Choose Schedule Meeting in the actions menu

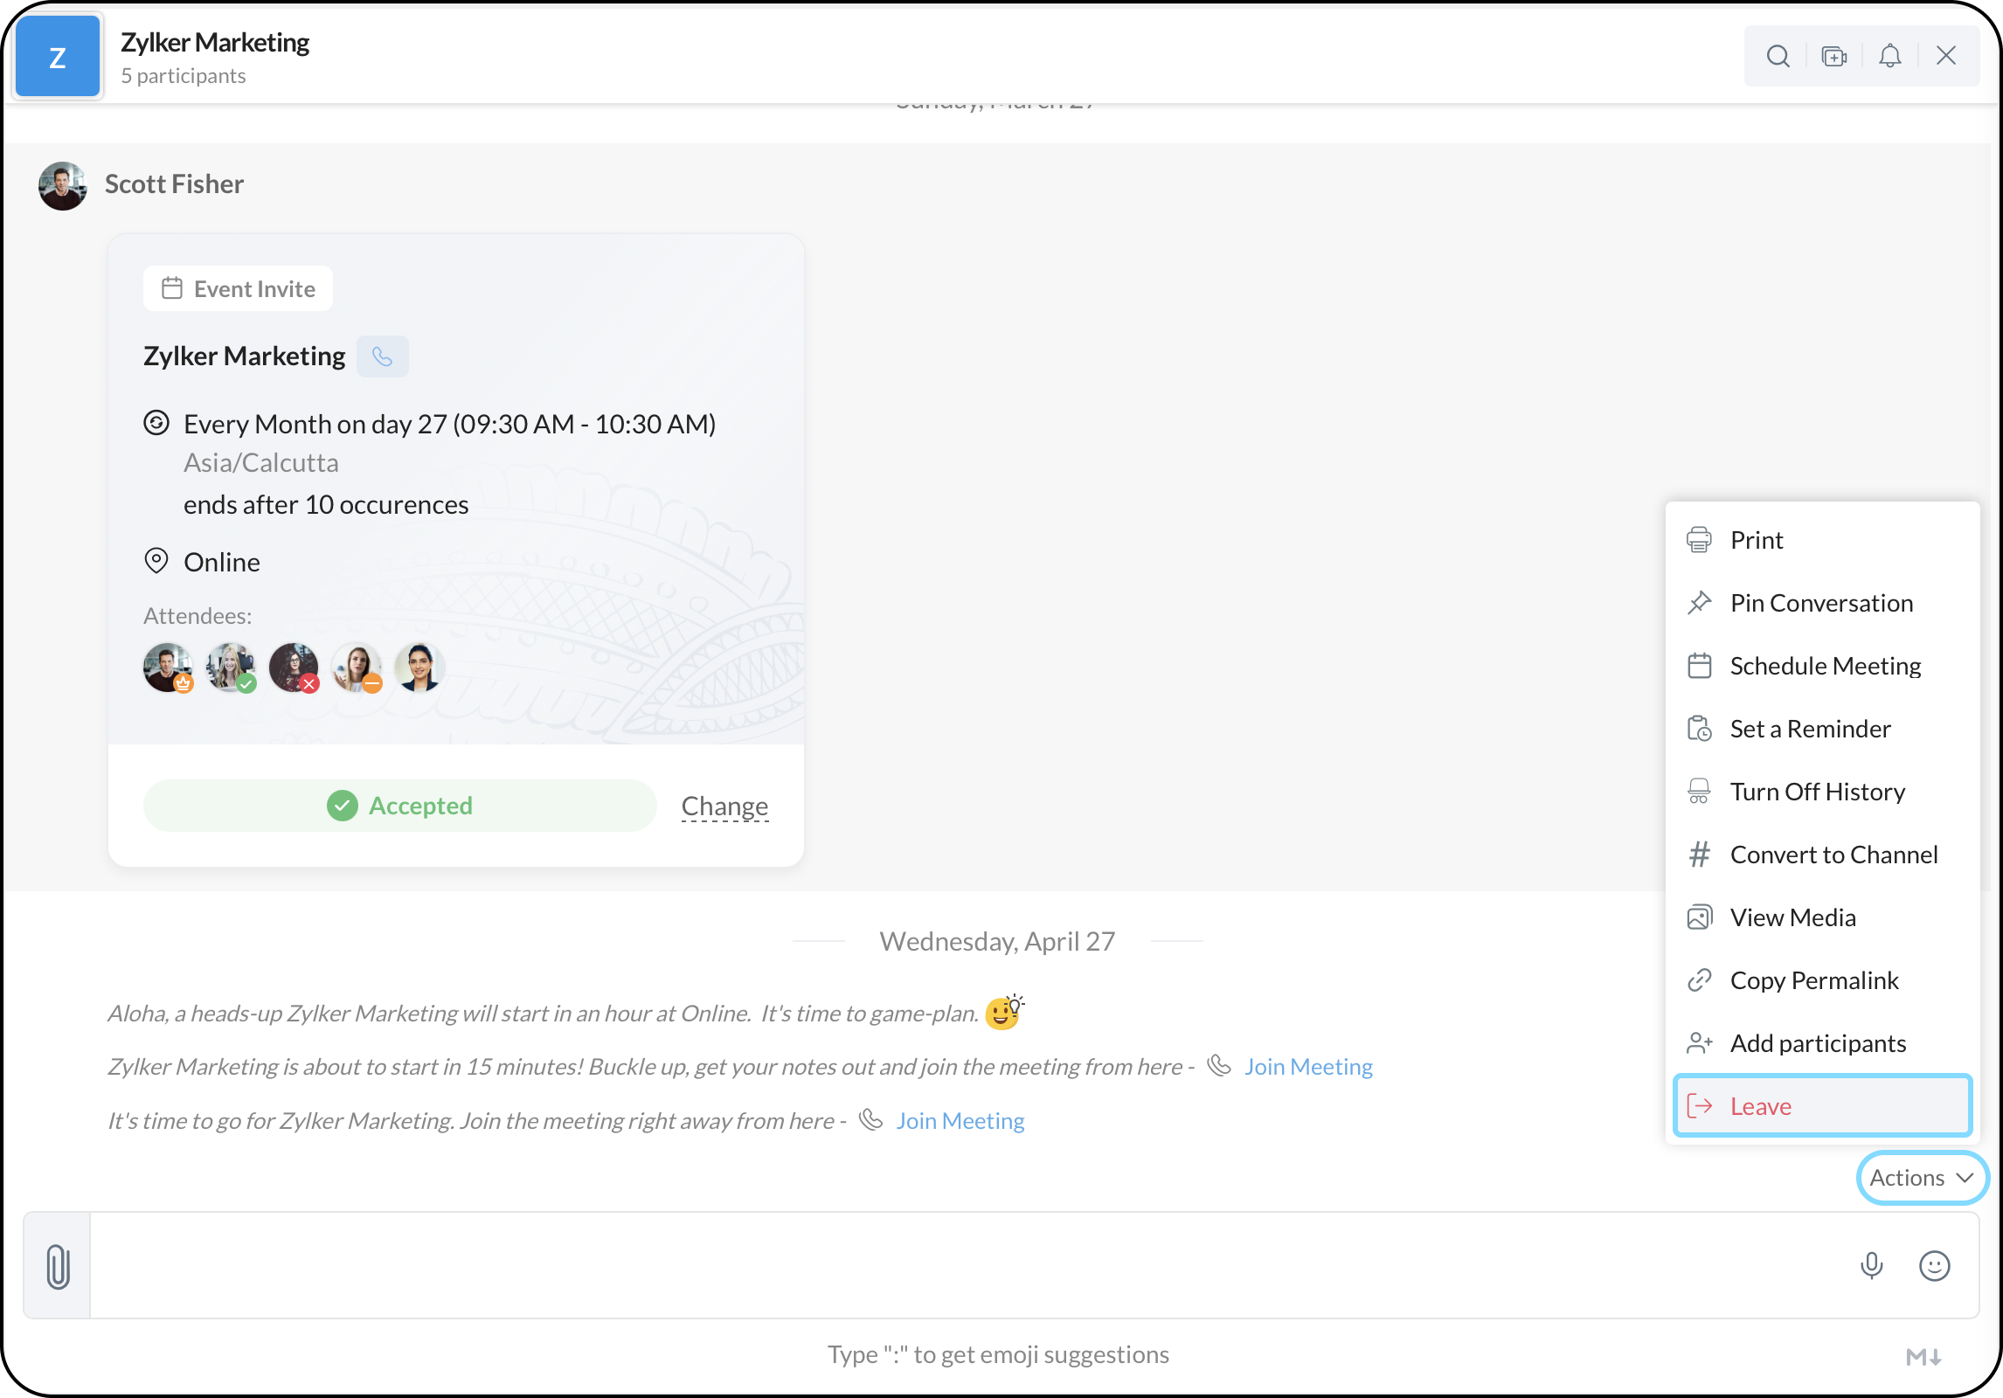tap(1825, 666)
